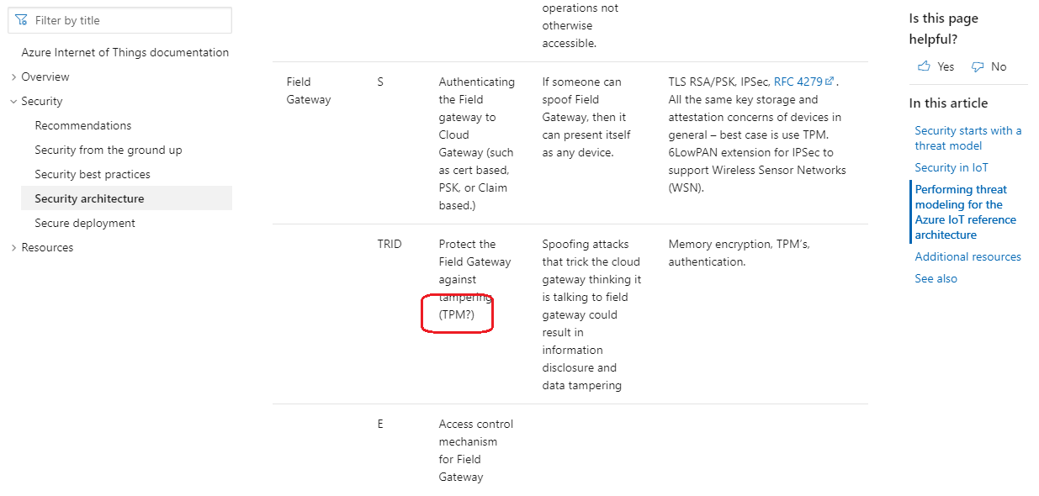Toggle selection of Security architecture entry
The height and width of the screenshot is (496, 1039).
[x=90, y=198]
